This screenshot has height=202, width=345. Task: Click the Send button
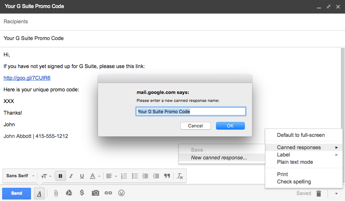pyautogui.click(x=16, y=193)
